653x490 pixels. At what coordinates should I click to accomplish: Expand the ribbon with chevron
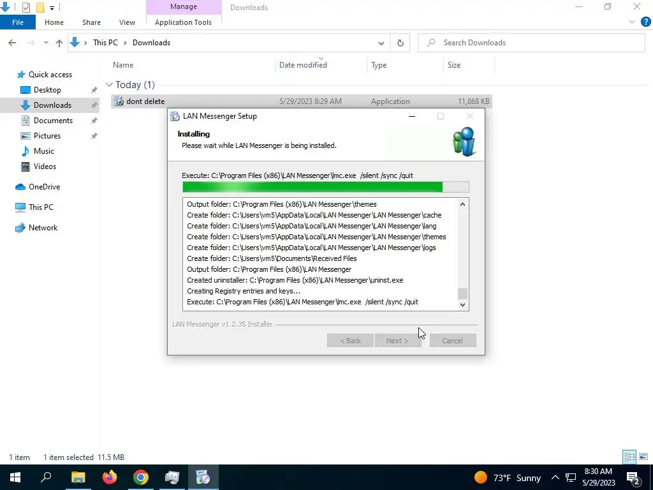[632, 22]
